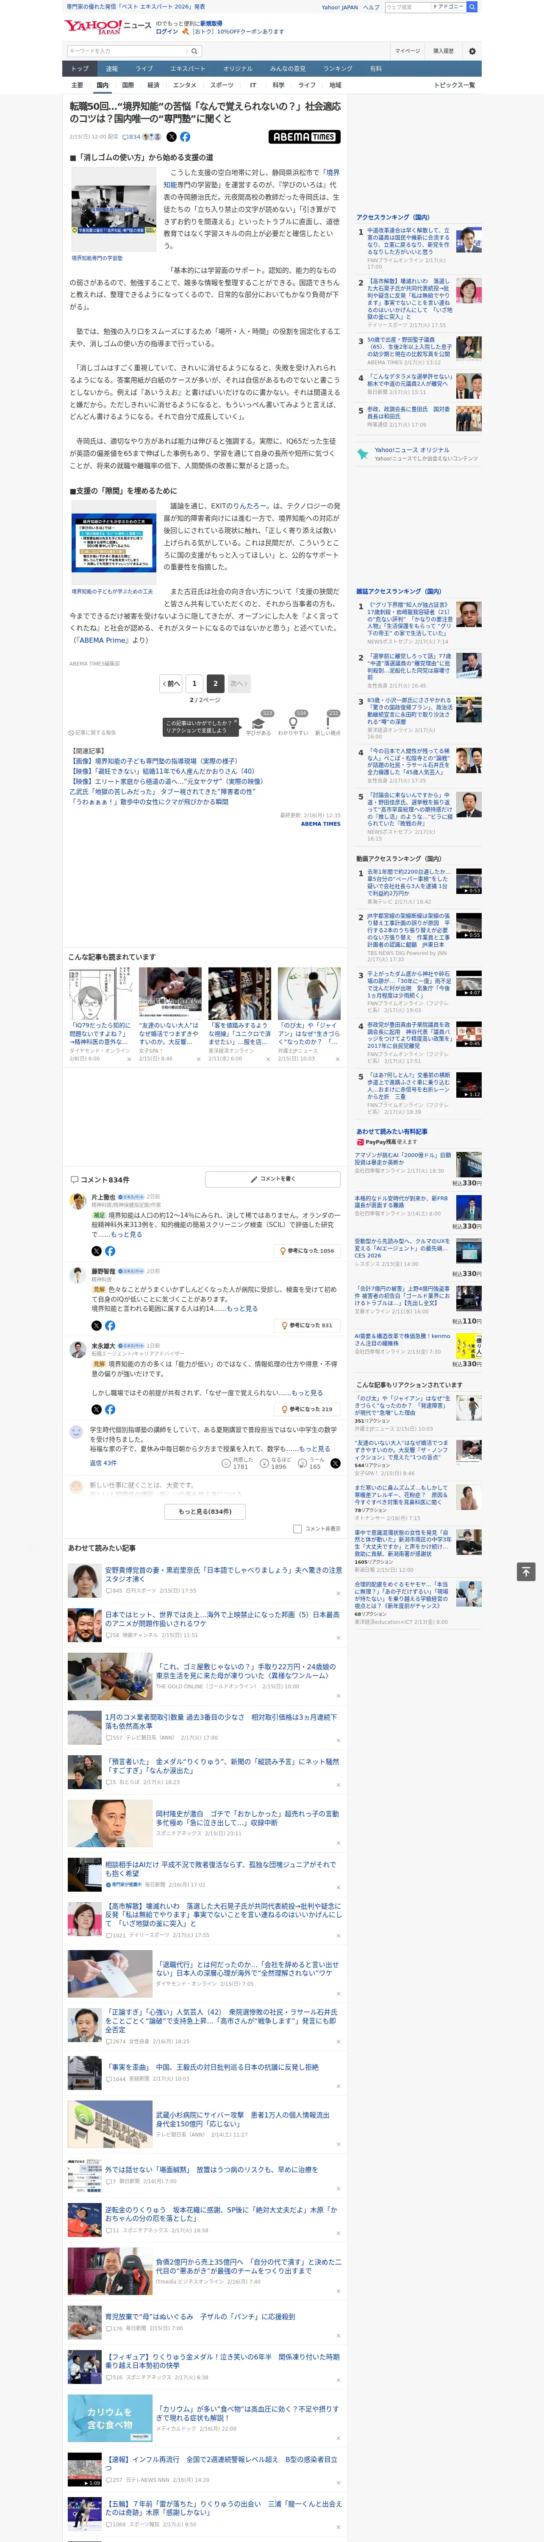Toggle the コメント非表示 checkbox
The image size is (544, 2542).
[x=297, y=1529]
